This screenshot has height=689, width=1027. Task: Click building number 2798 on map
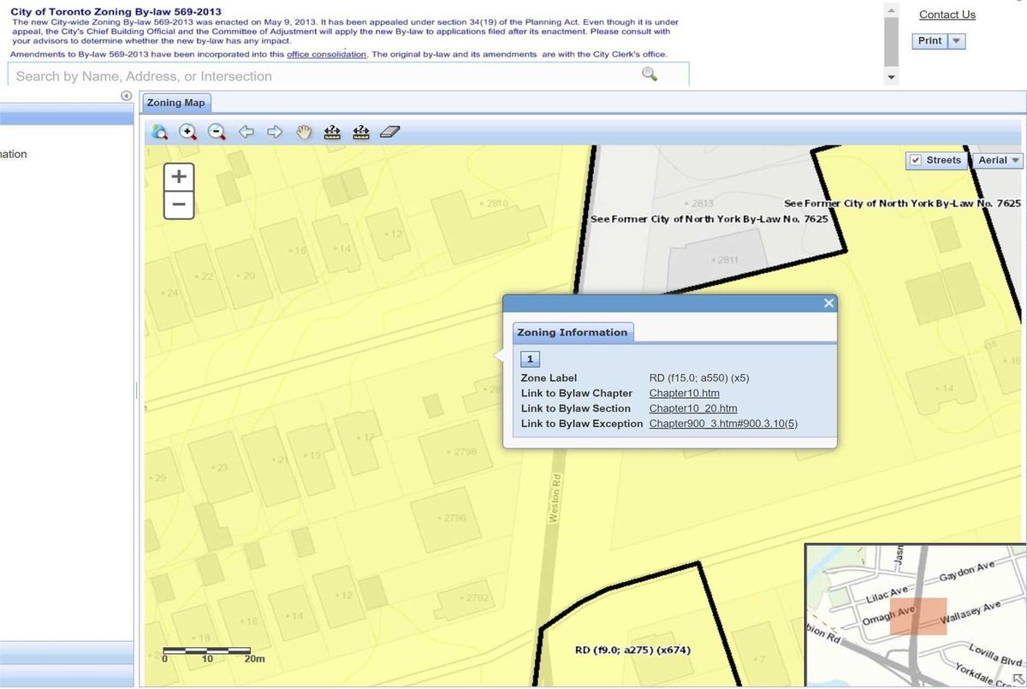pyautogui.click(x=464, y=451)
